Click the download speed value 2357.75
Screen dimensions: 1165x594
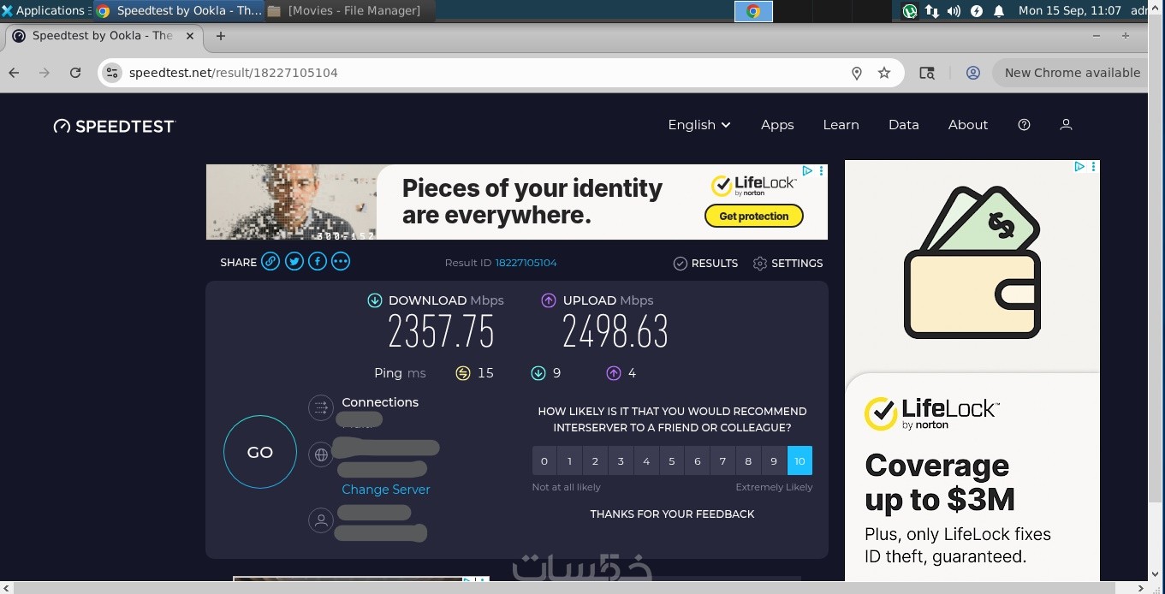pyautogui.click(x=442, y=331)
